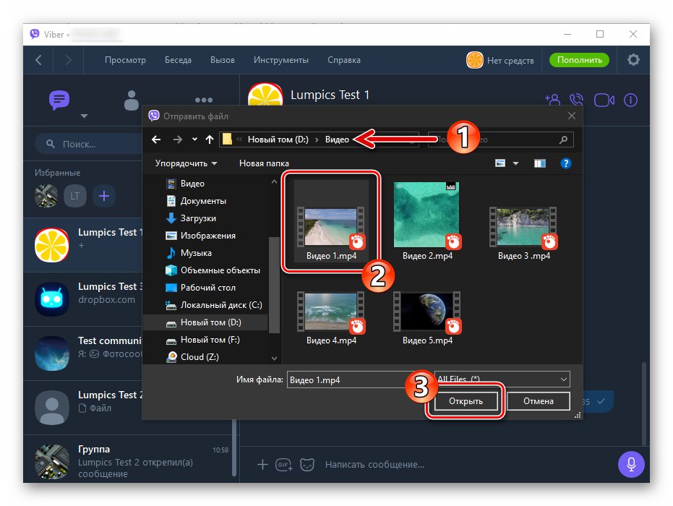Click the plus attach icon in message bar

click(262, 464)
